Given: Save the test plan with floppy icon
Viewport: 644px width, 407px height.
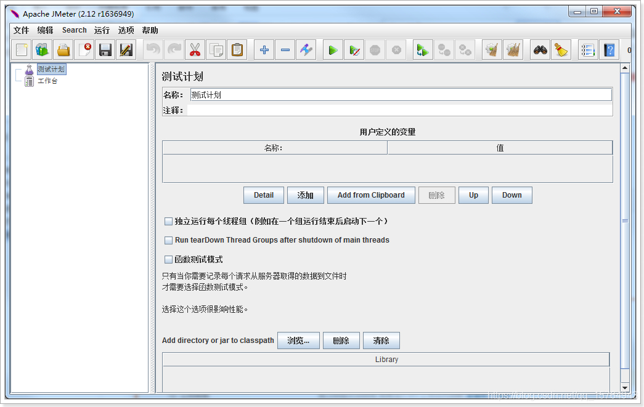Looking at the screenshot, I should pos(105,50).
